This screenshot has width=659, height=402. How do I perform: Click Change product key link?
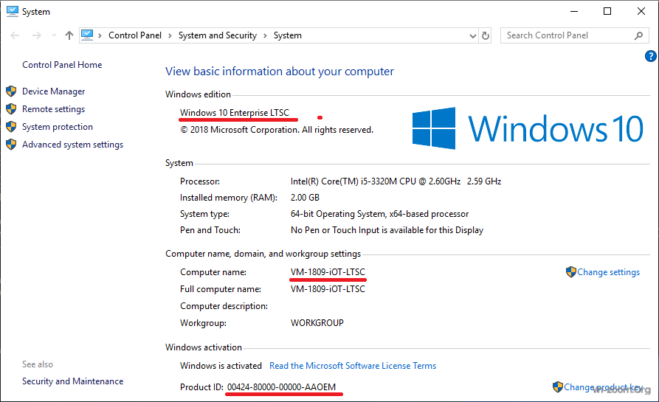603,387
